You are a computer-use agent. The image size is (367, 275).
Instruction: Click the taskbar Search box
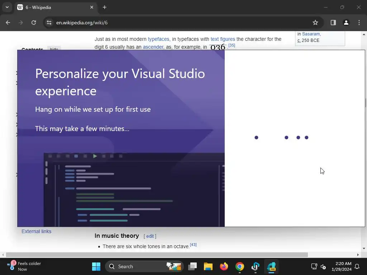tap(144, 266)
